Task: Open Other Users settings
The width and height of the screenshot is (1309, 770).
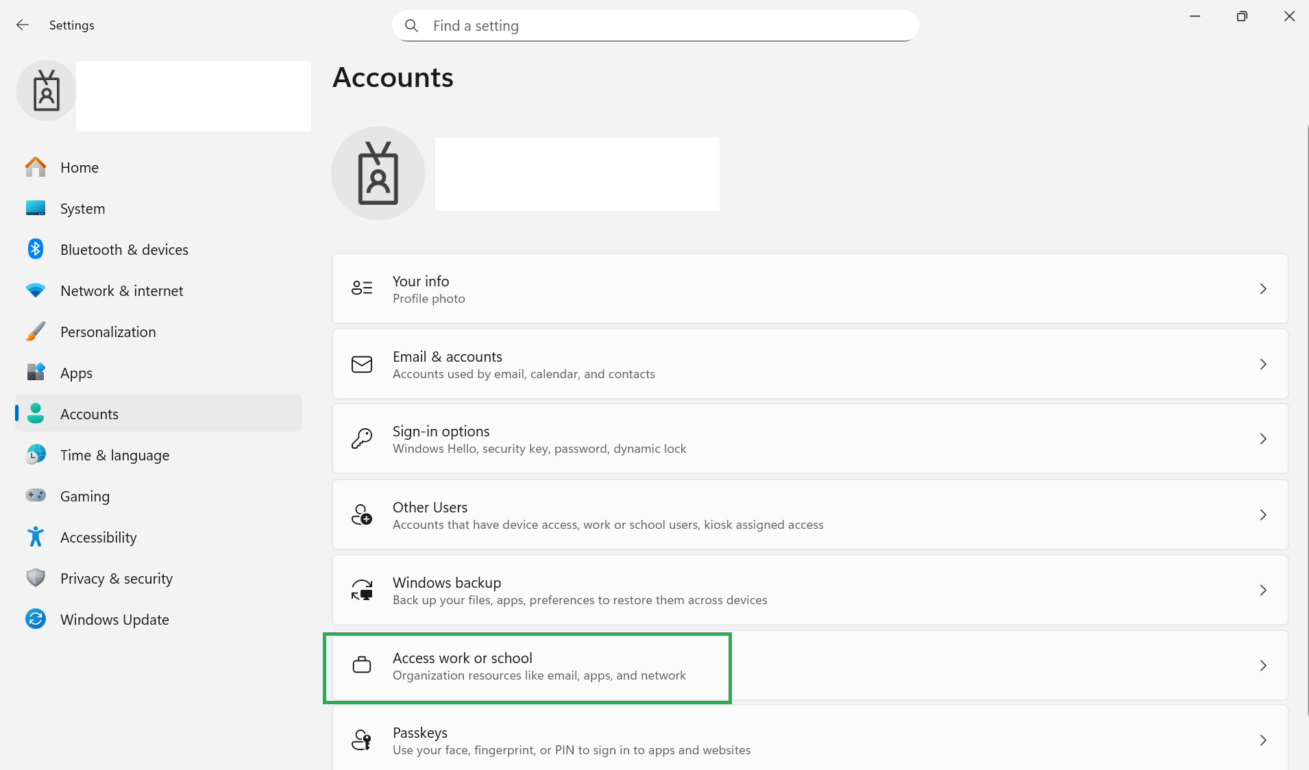Action: (810, 514)
